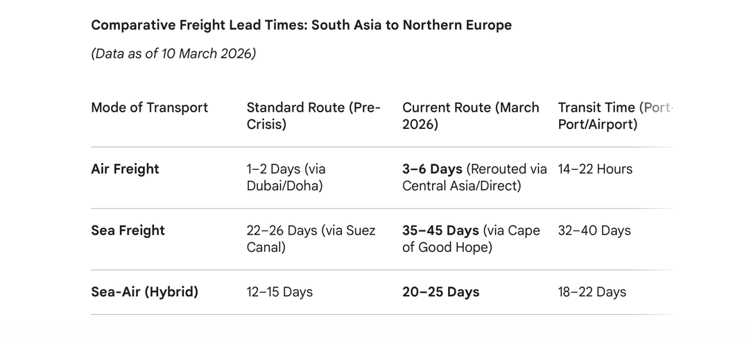Click the 'Central Asia/Direct)' text
The width and height of the screenshot is (749, 342).
coord(461,186)
